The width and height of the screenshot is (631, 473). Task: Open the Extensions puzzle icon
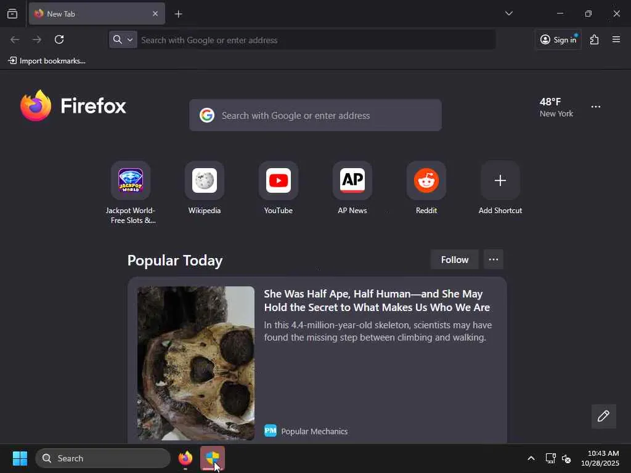tap(595, 39)
